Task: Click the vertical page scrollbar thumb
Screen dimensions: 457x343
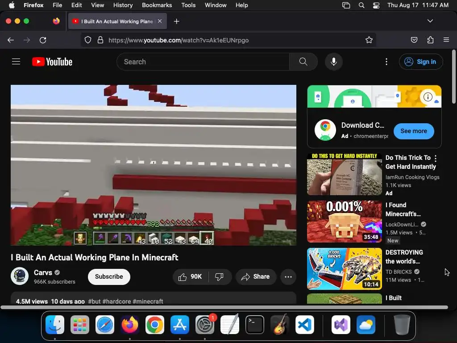Action: tap(453, 76)
